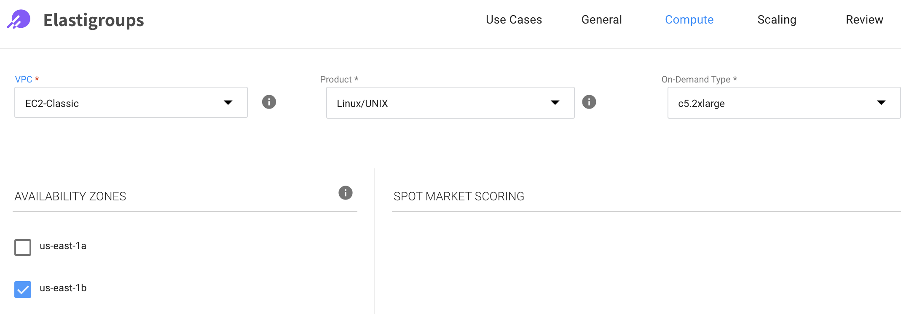Click the Availability Zones section heading
901x314 pixels.
coord(70,197)
